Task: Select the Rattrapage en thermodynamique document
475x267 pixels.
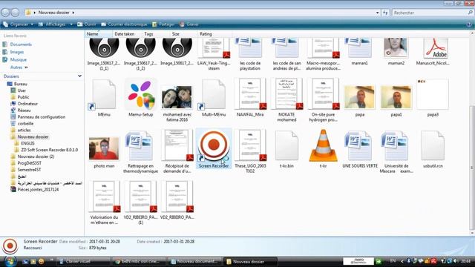Action: [140, 146]
